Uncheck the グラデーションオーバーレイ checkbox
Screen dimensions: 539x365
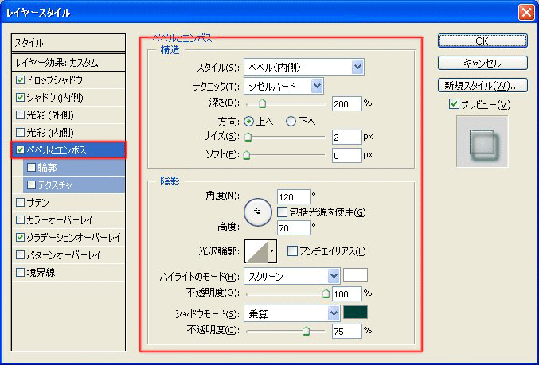(x=20, y=237)
